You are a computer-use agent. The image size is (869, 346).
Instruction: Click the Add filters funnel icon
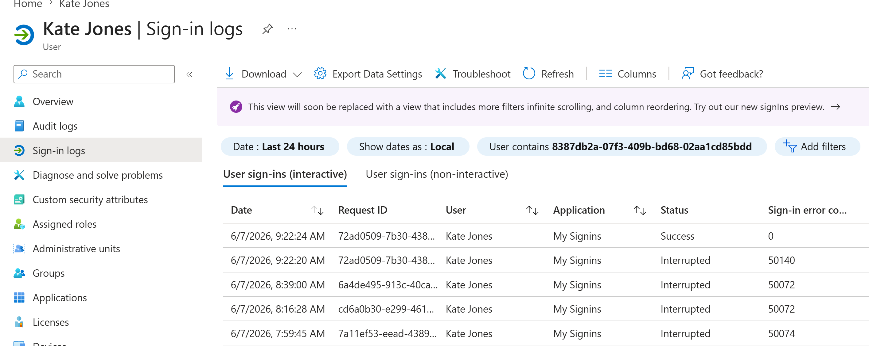pos(790,146)
